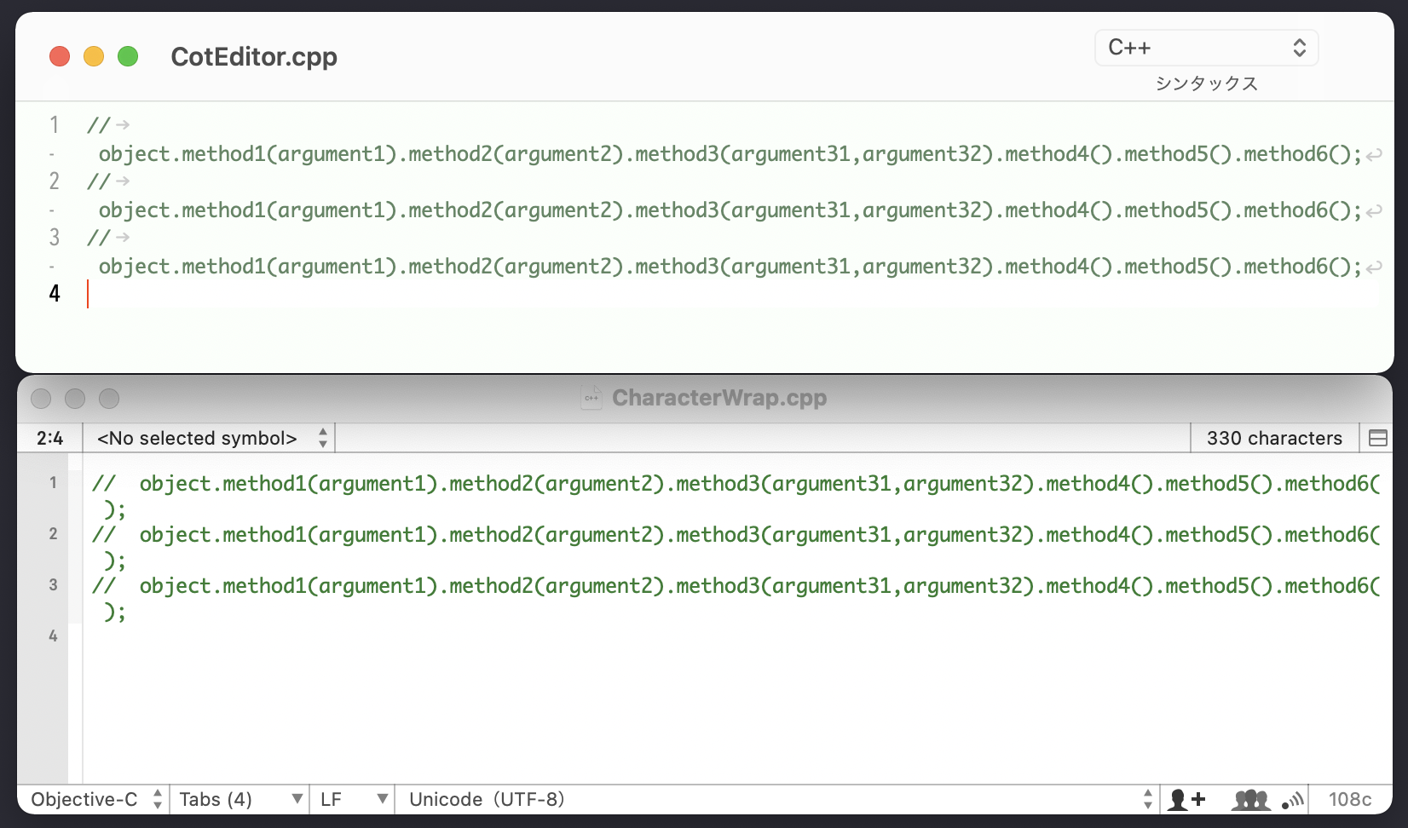Click the gray zoom button of CharacterWrap window

click(x=109, y=399)
